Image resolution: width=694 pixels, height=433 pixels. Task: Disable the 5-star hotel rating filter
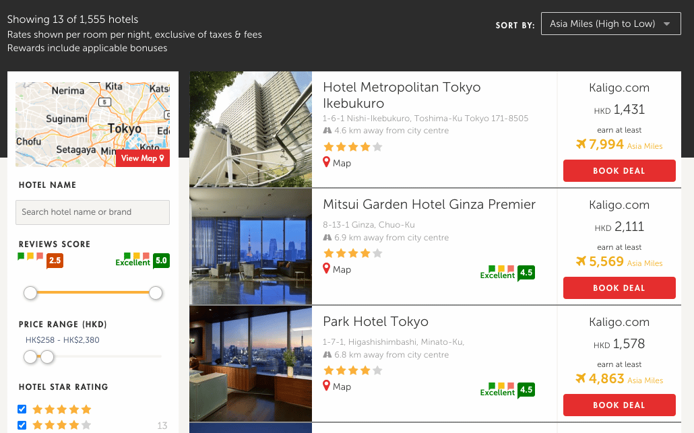pos(21,409)
